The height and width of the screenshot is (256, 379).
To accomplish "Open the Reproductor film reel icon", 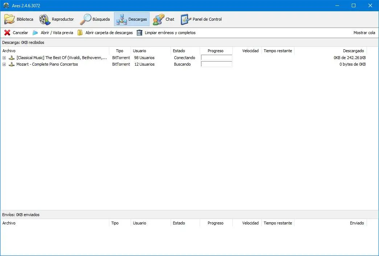I will click(45, 19).
